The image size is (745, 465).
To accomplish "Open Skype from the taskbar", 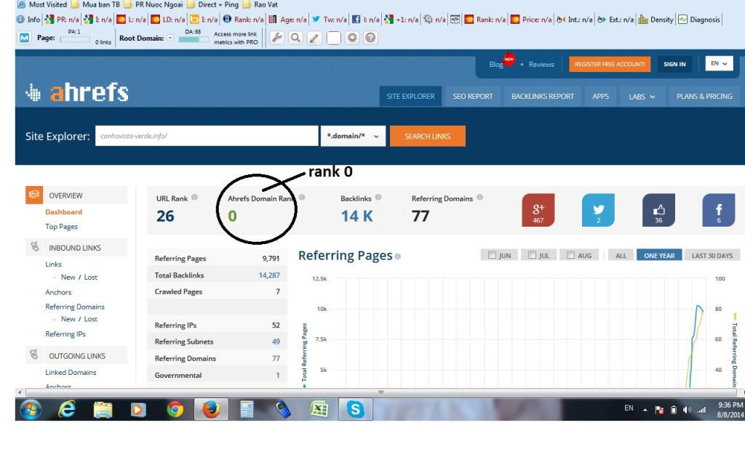I will pyautogui.click(x=355, y=409).
